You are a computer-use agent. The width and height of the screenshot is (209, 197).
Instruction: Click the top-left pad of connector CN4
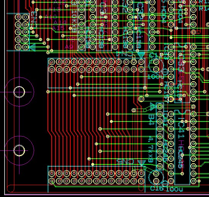(52, 62)
